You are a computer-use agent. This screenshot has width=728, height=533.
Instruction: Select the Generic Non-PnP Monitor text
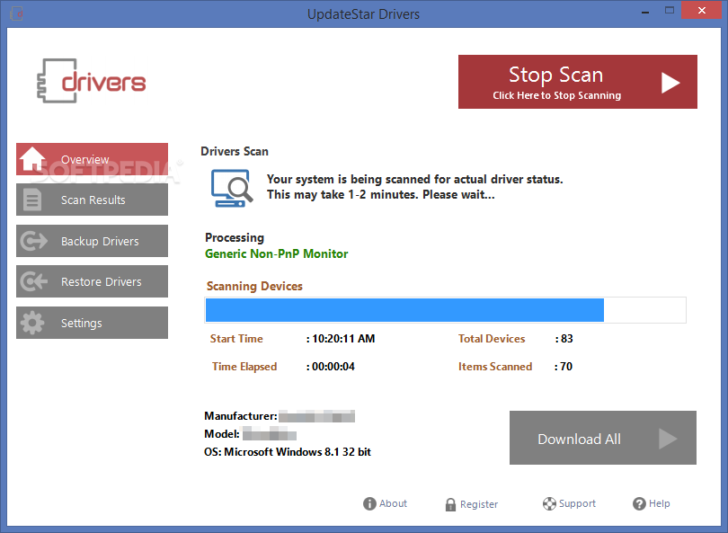pos(276,254)
